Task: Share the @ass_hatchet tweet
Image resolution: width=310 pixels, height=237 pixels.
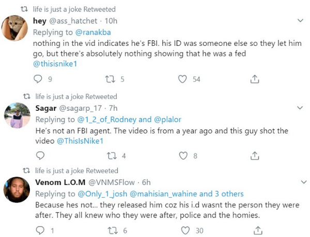Action: point(255,79)
